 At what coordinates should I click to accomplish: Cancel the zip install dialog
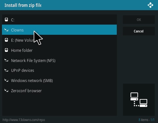click(139, 31)
